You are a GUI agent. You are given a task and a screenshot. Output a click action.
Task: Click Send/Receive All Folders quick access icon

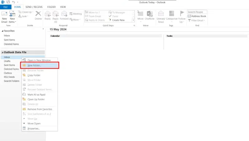8,2
